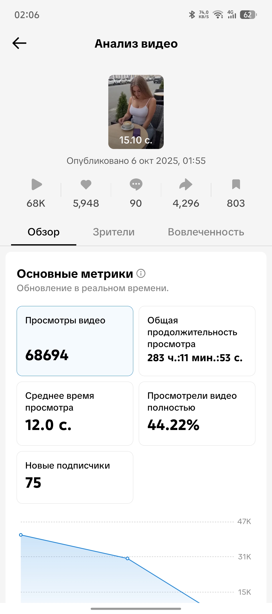Tap the bookmark saves icon
This screenshot has width=272, height=614.
click(x=236, y=184)
